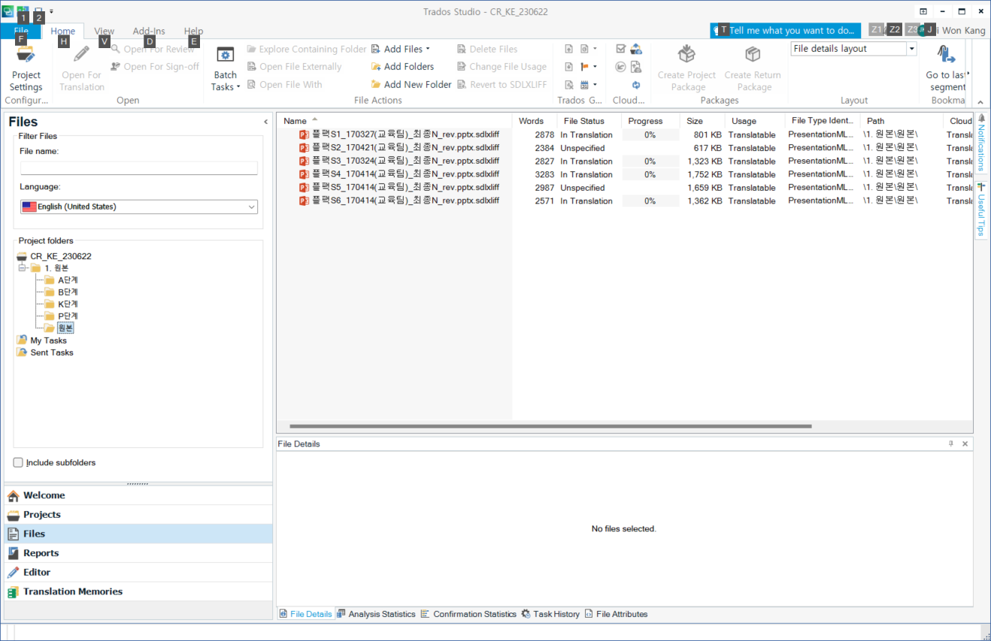
Task: Open the Task History tab
Action: click(x=550, y=614)
